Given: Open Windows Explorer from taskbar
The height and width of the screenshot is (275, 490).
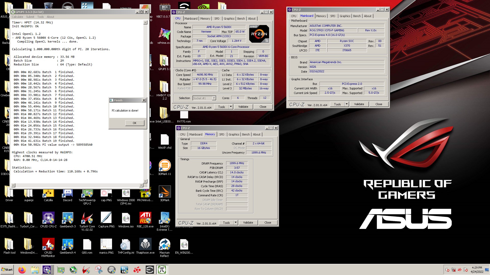Looking at the screenshot, I should (35, 270).
